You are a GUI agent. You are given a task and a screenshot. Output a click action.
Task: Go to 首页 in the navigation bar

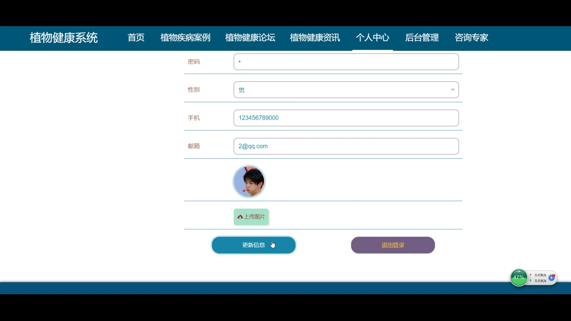pos(136,38)
